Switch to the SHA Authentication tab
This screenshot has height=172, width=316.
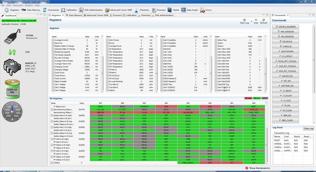click(163, 15)
